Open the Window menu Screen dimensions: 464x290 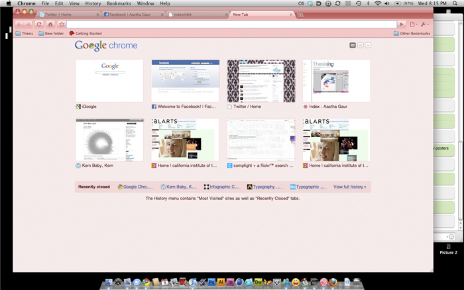tap(145, 3)
